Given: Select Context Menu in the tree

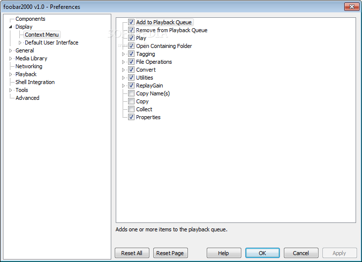Looking at the screenshot, I should [42, 35].
